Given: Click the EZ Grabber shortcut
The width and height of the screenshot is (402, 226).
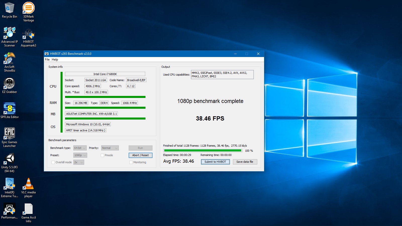Looking at the screenshot, I should [10, 85].
